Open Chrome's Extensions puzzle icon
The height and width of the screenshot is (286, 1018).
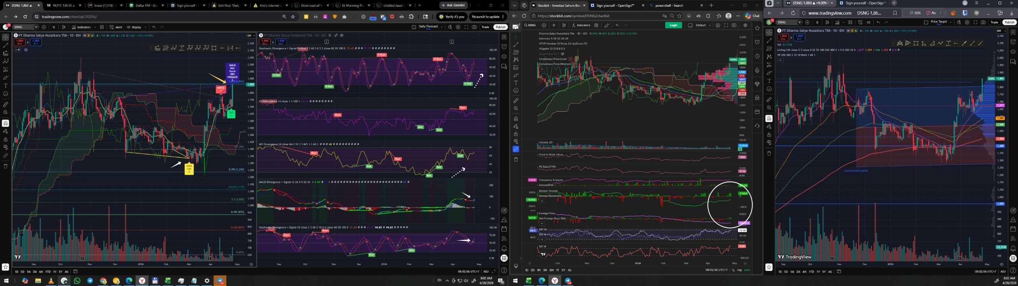coord(411,17)
